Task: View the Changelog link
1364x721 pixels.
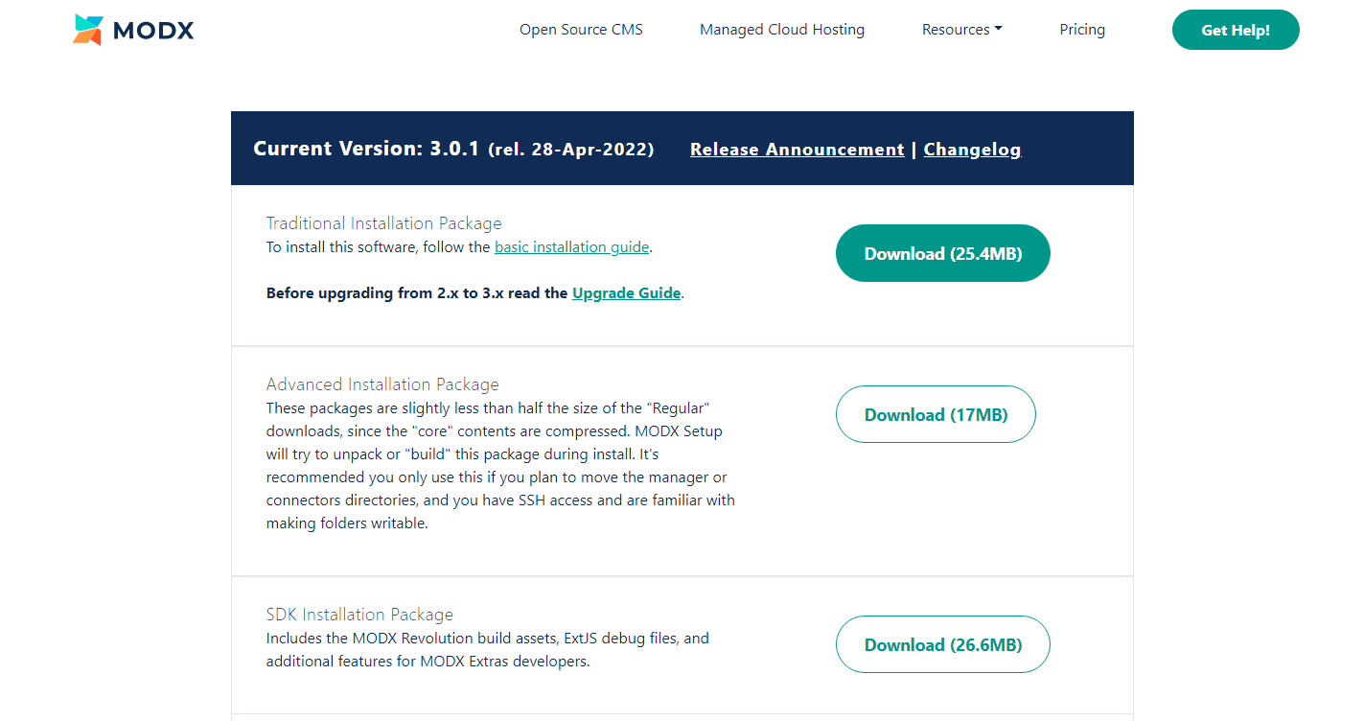Action: (x=972, y=150)
